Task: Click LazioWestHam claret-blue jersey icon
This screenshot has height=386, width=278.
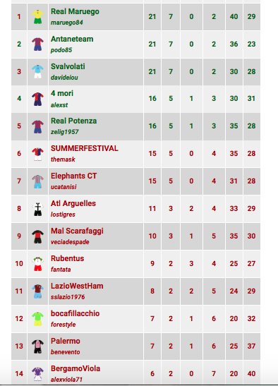Action: click(37, 291)
